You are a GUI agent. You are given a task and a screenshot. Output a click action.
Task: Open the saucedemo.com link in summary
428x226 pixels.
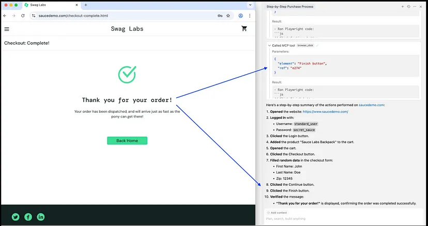click(371, 105)
